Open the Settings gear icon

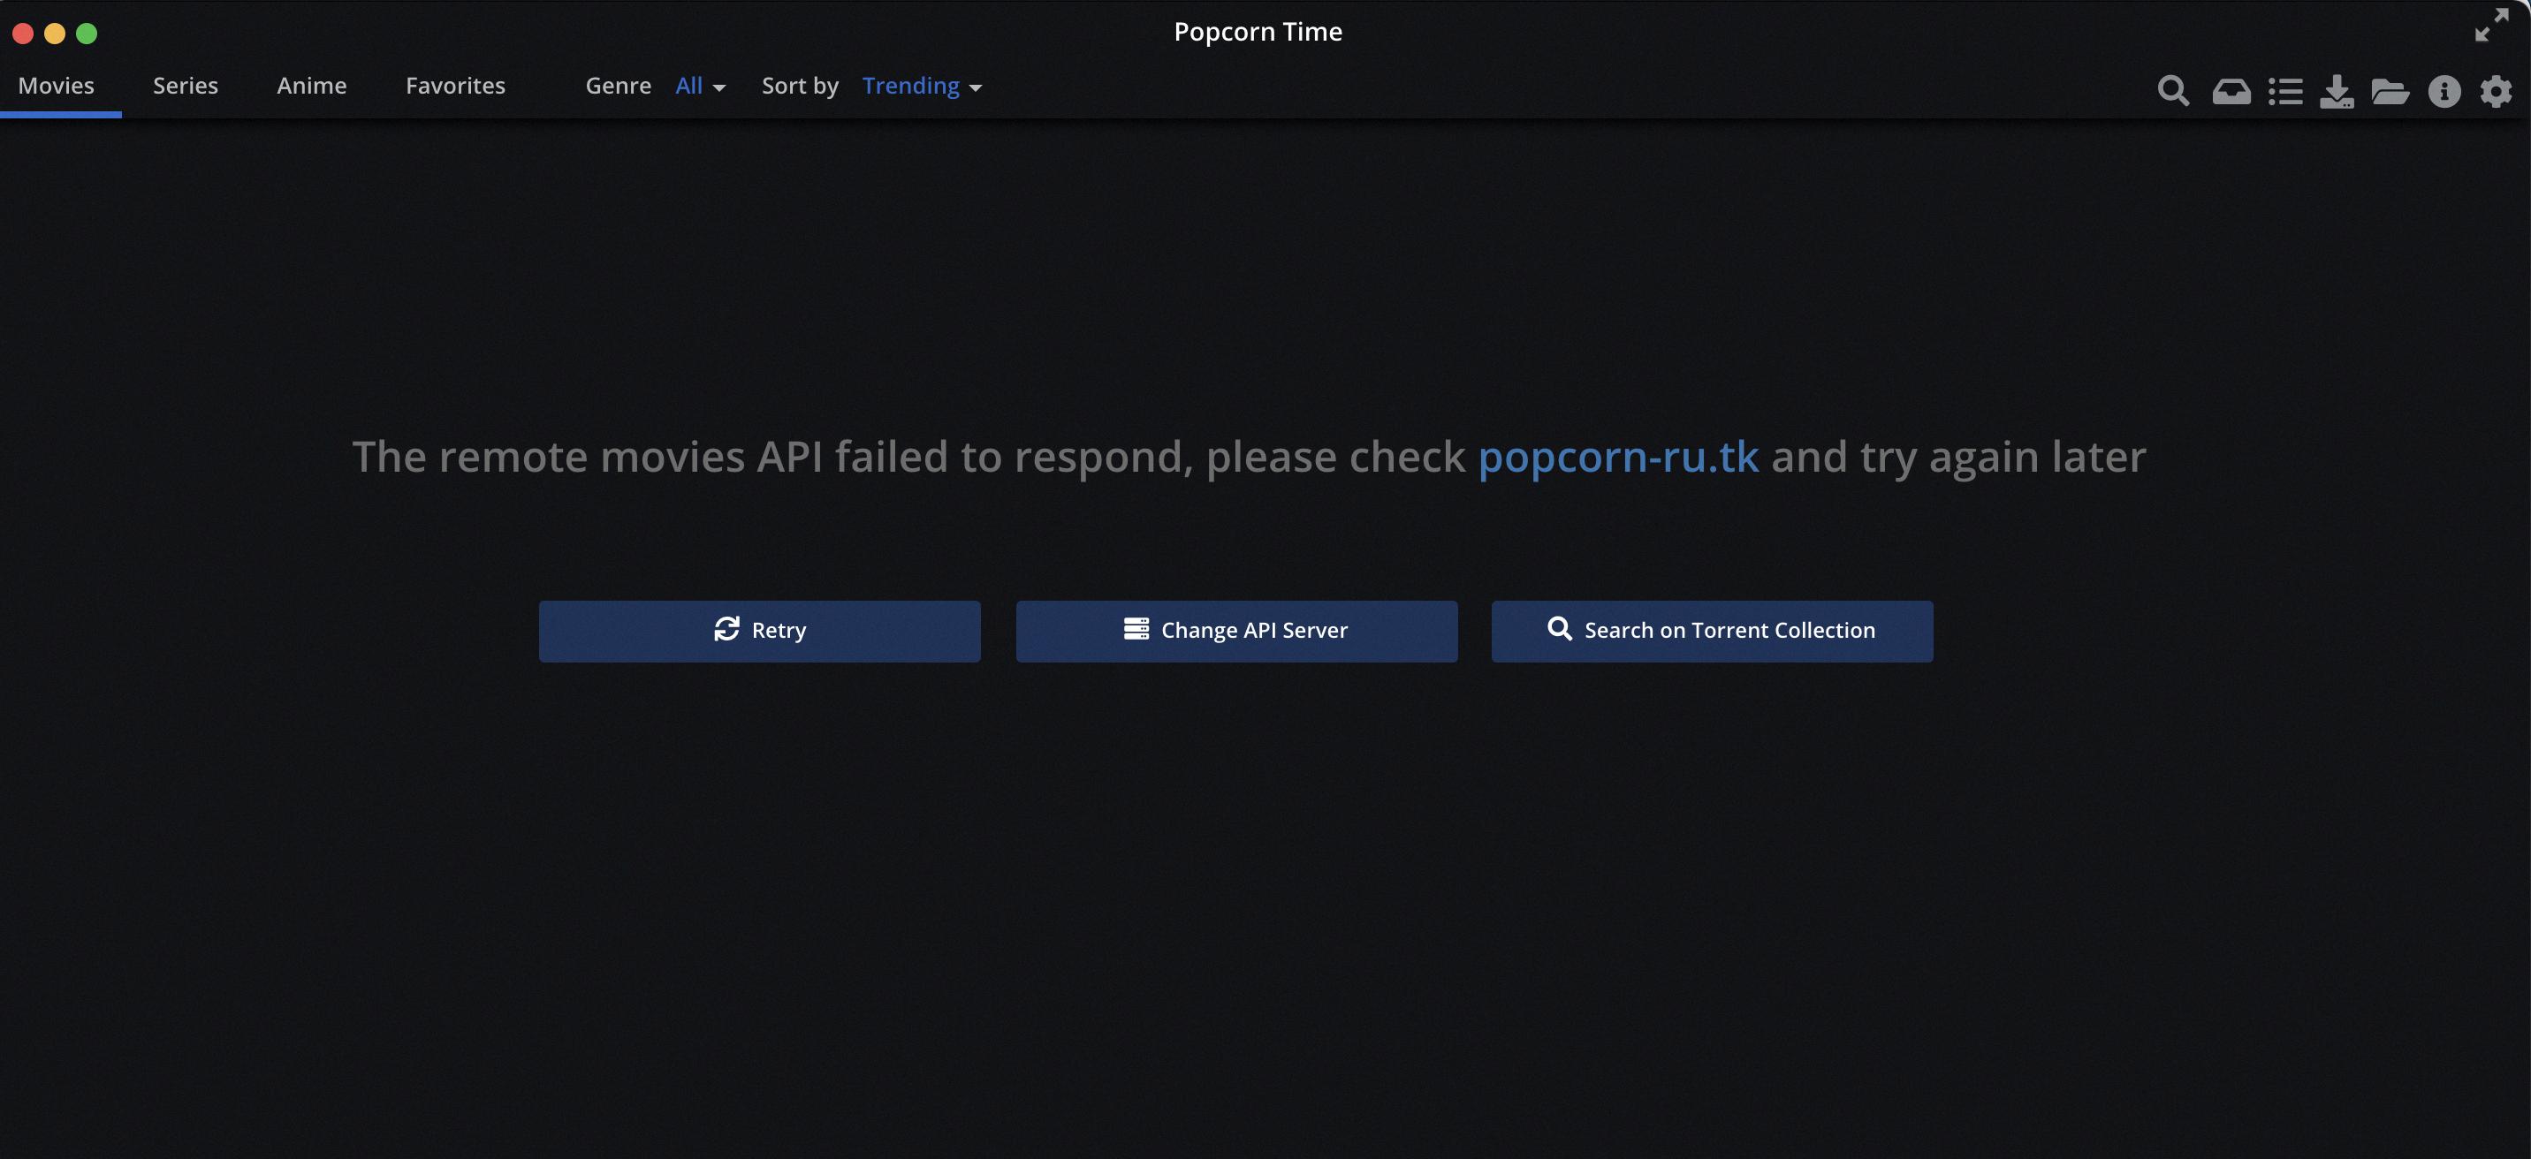coord(2496,91)
